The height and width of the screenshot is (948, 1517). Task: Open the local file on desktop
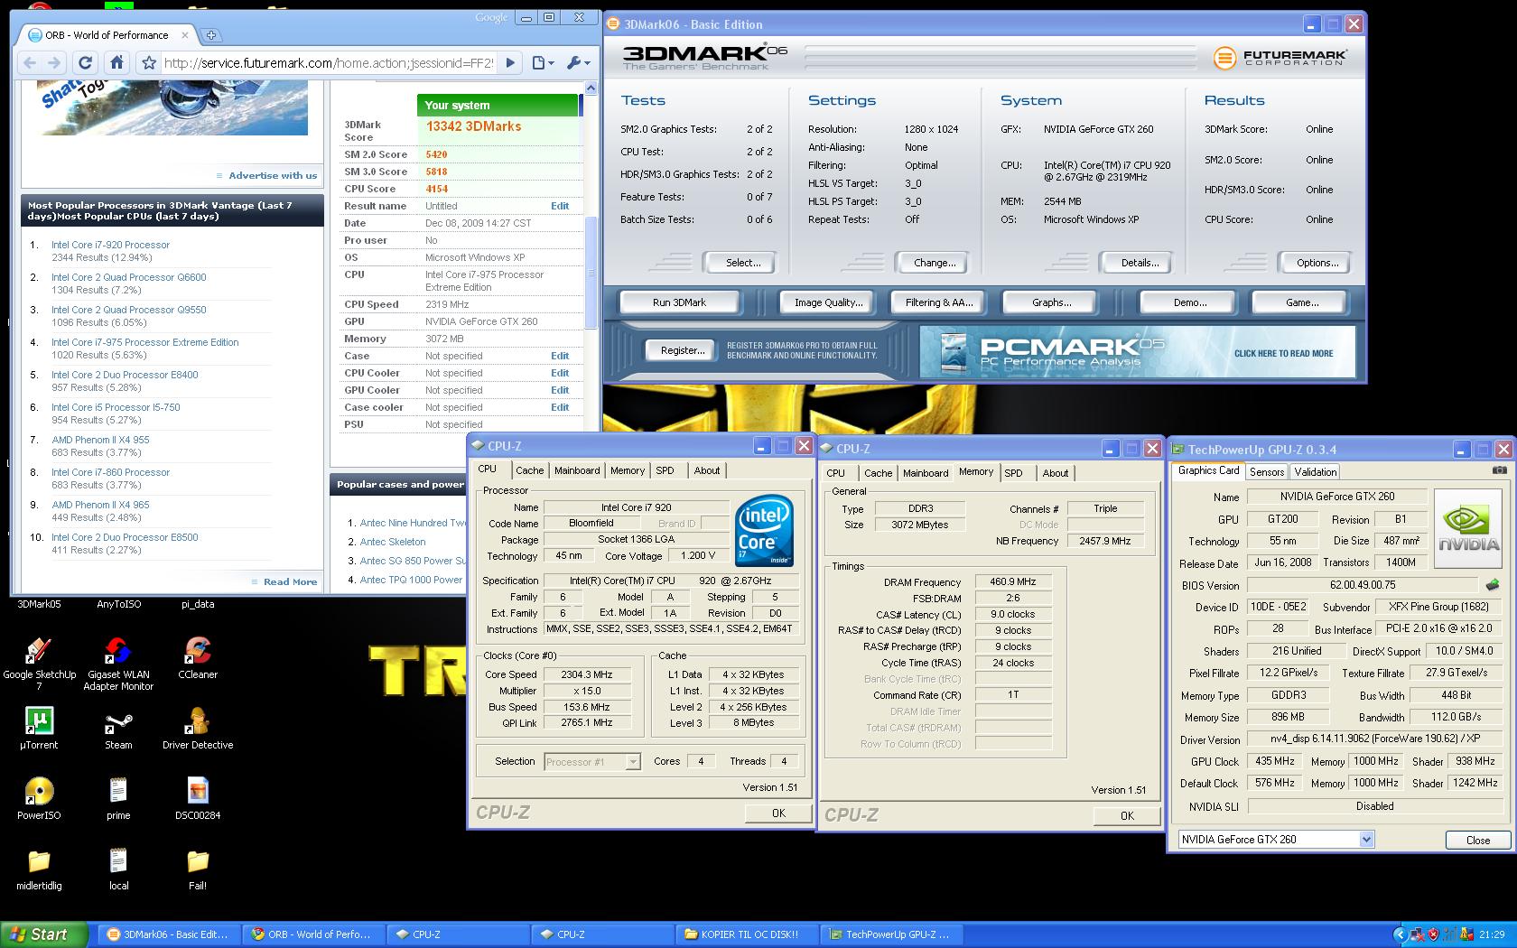point(118,869)
